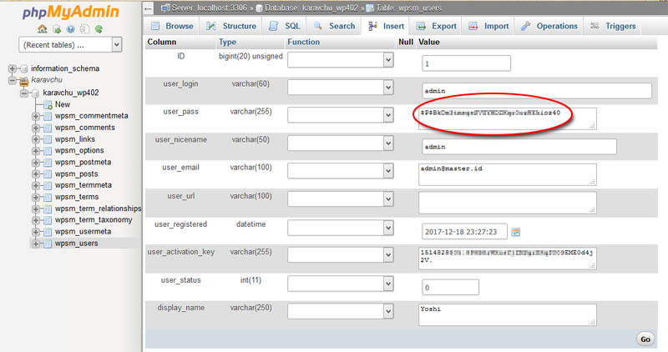The width and height of the screenshot is (668, 352).
Task: Open Function dropdown for user_pass row
Action: pyautogui.click(x=341, y=115)
